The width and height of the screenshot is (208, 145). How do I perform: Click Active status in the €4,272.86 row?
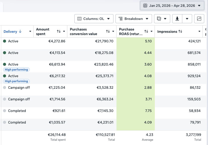pos(13,41)
